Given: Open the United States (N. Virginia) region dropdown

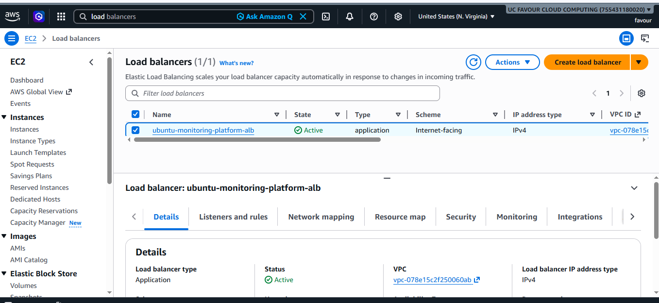Looking at the screenshot, I should (x=456, y=17).
